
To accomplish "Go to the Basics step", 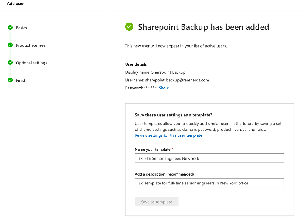I will (21, 28).
